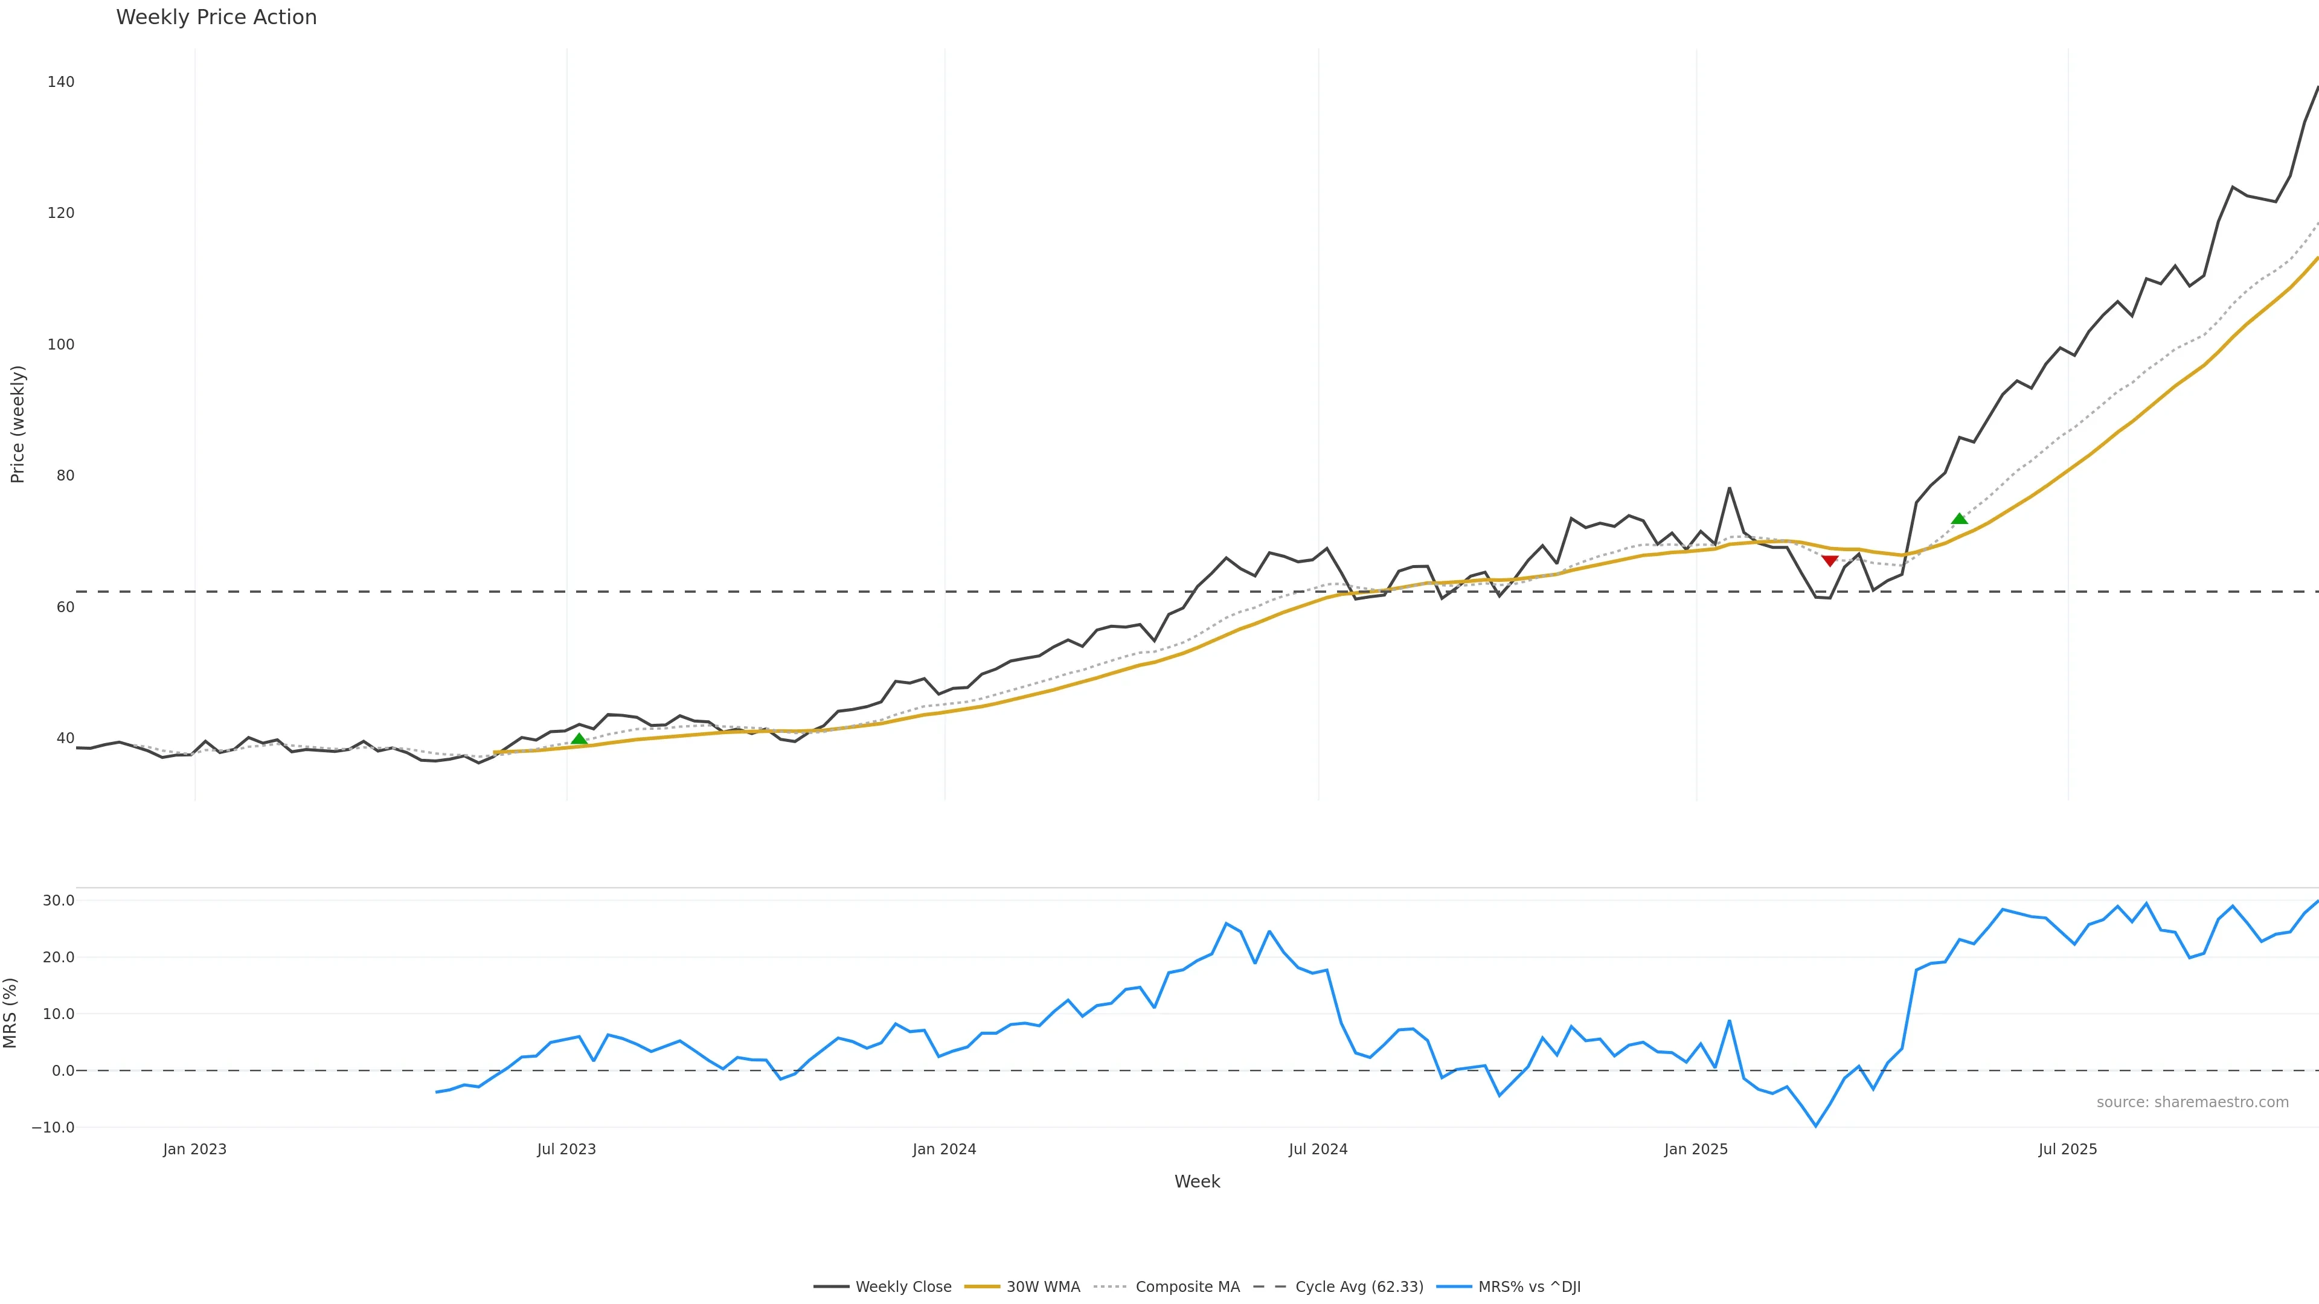Click the Price (weekly) y-axis title
The height and width of the screenshot is (1304, 2319).
tap(17, 424)
